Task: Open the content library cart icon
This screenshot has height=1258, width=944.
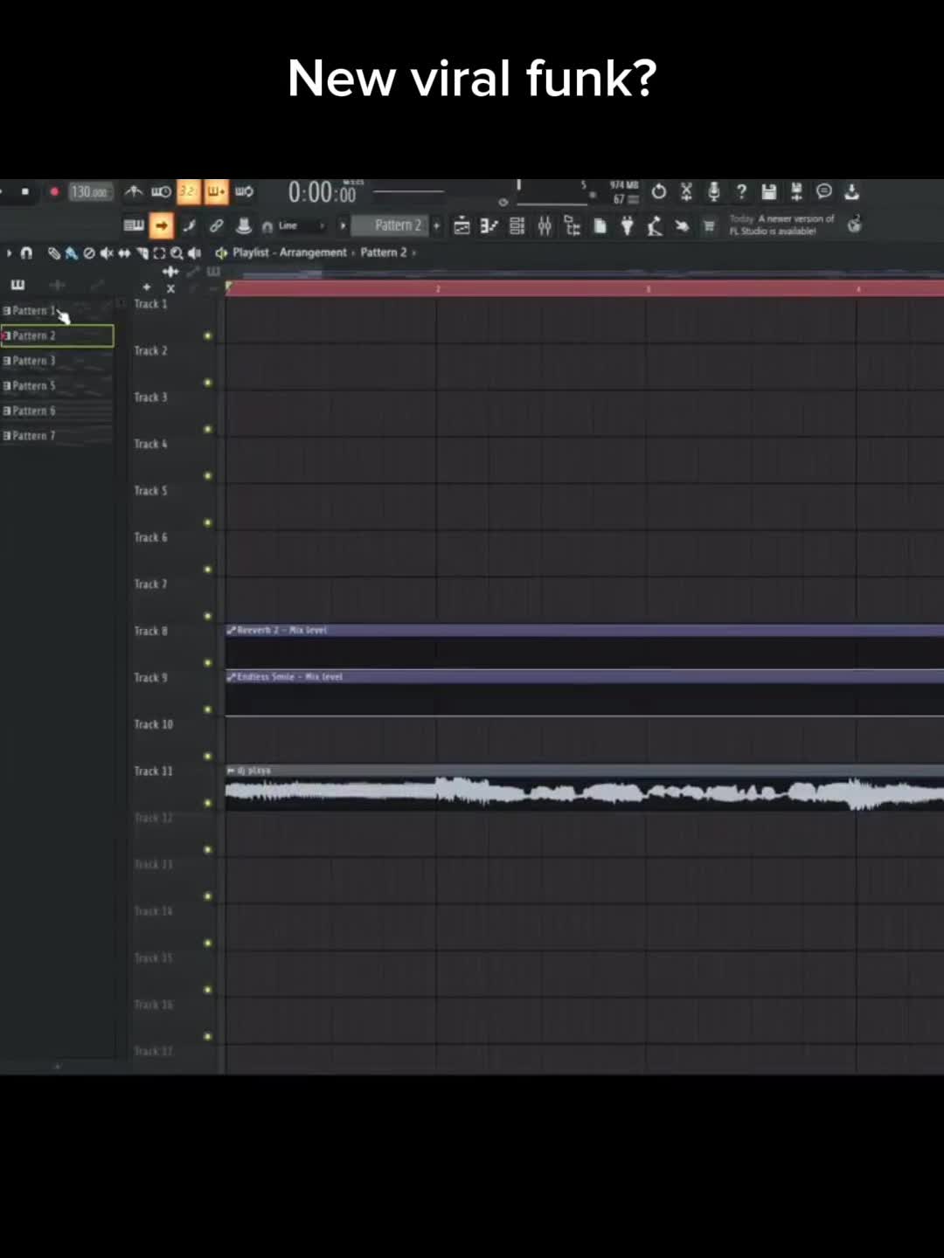Action: coord(709,226)
